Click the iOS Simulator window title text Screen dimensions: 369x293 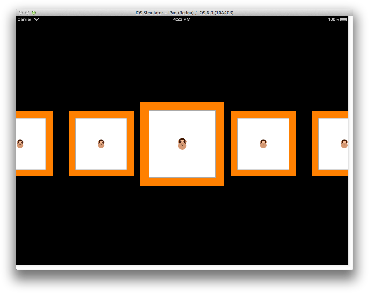[x=184, y=13]
